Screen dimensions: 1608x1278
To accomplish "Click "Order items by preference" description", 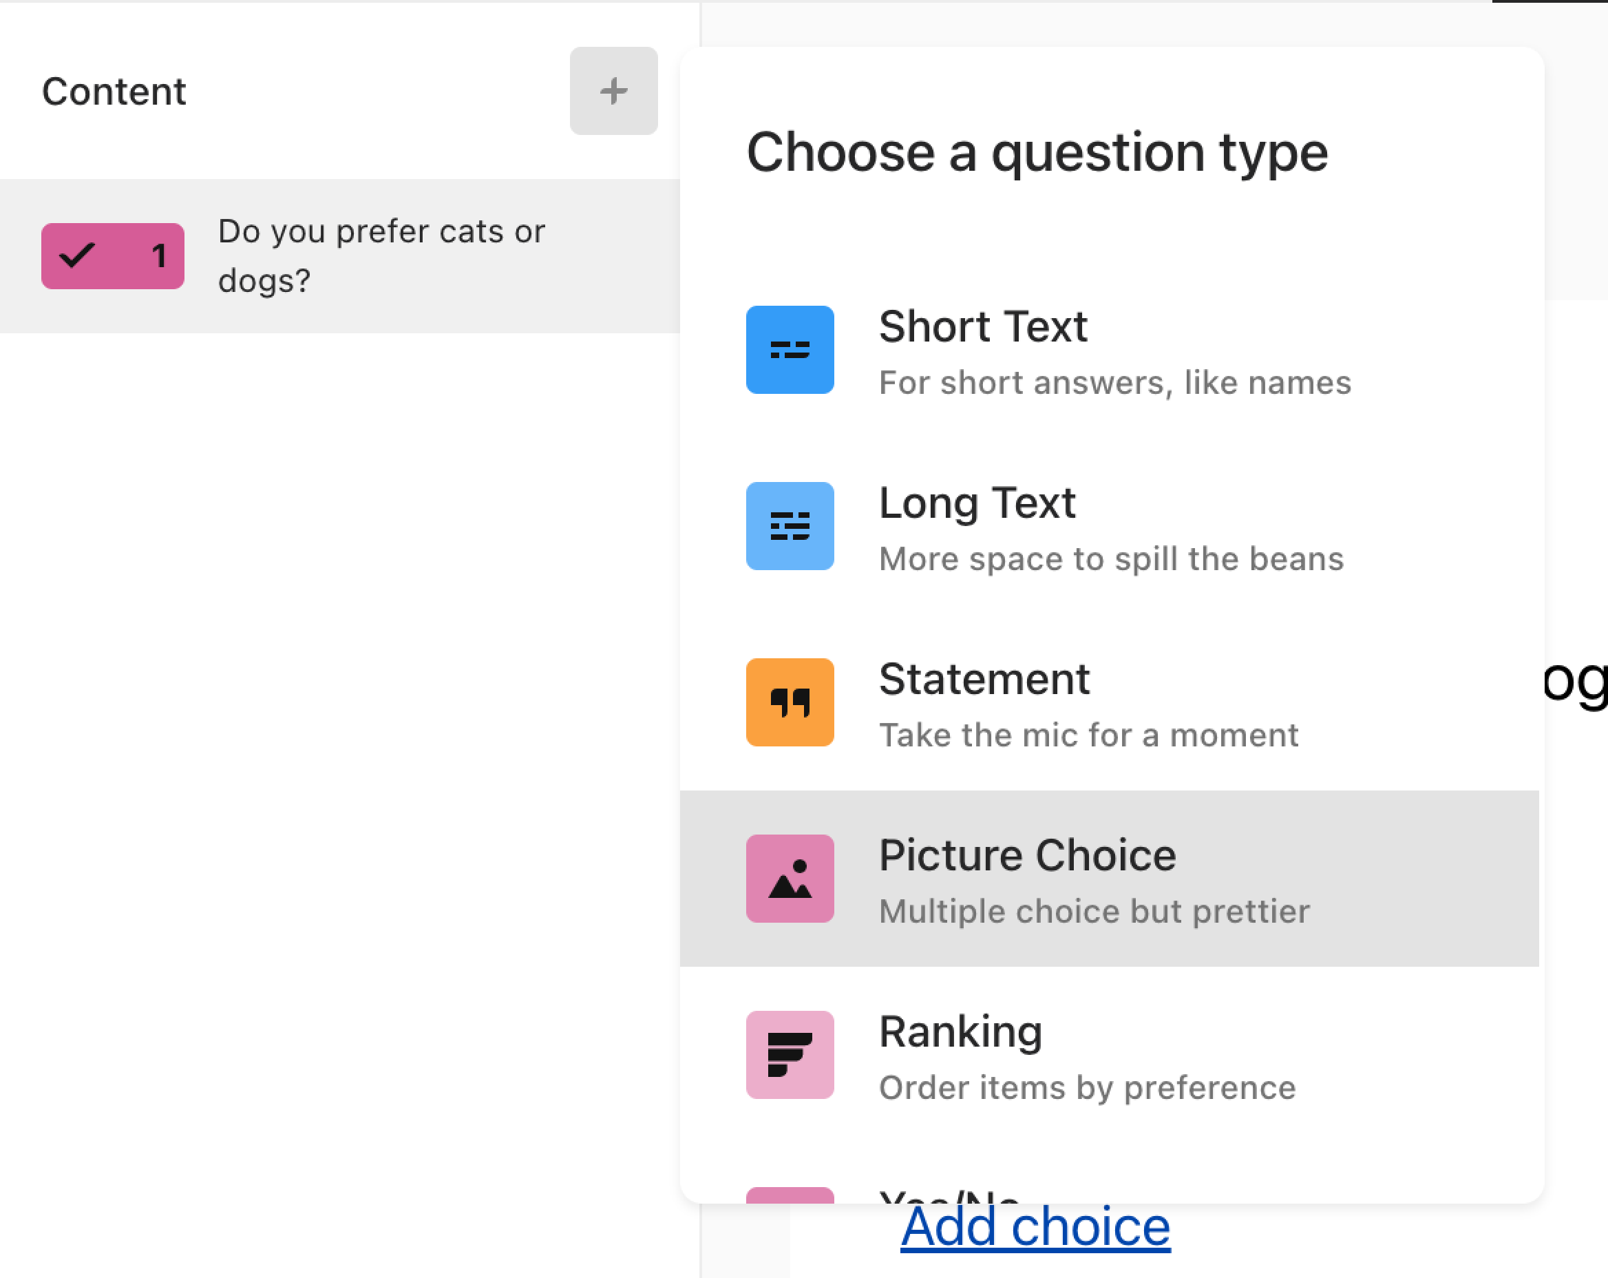I will click(x=1088, y=1089).
